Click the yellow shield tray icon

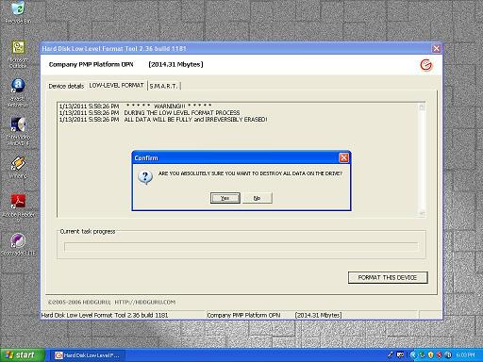pos(430,355)
